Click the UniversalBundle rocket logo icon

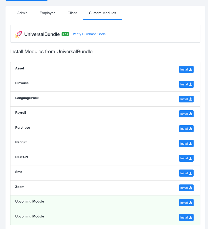(19, 34)
